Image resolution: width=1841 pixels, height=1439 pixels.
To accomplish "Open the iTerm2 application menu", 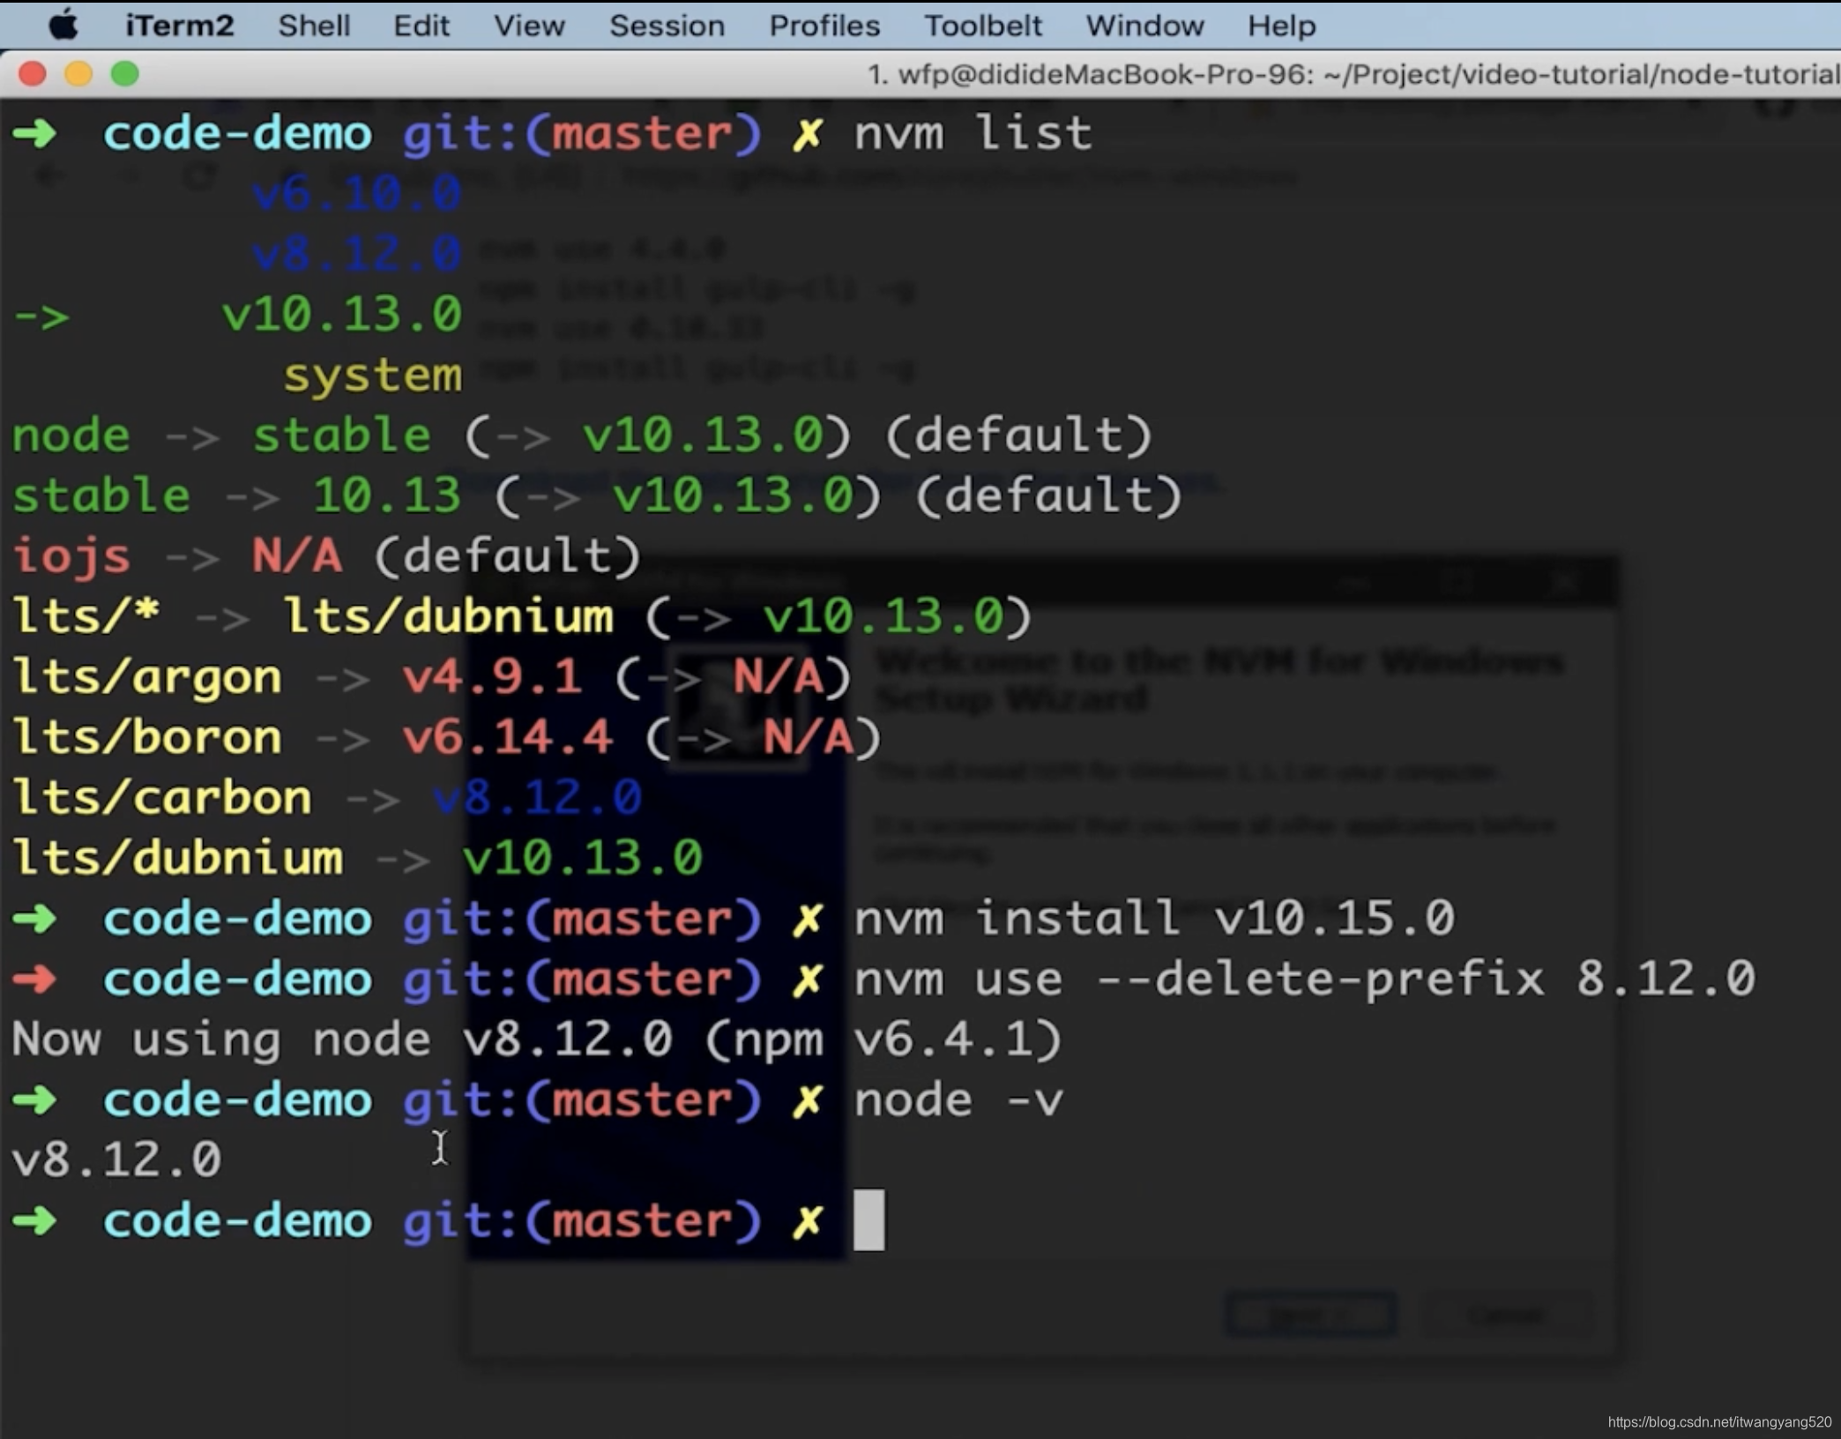I will click(180, 26).
